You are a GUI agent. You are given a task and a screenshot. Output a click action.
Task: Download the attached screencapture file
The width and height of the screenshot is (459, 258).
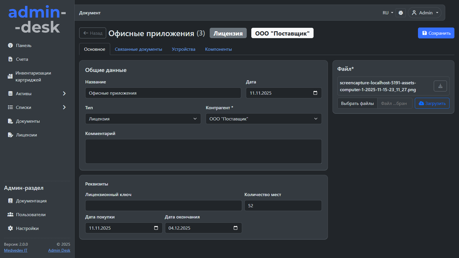coord(440,86)
